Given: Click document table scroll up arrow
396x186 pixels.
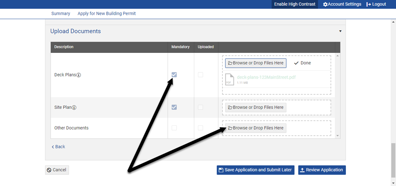Looking at the screenshot, I should (338, 55).
